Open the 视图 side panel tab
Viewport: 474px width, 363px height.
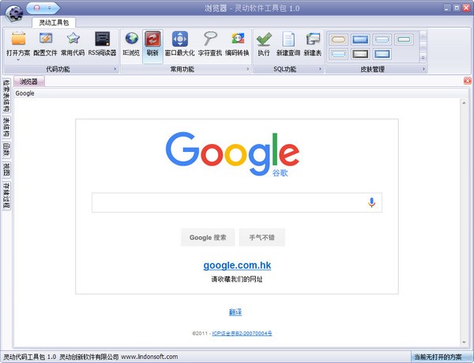(6, 169)
